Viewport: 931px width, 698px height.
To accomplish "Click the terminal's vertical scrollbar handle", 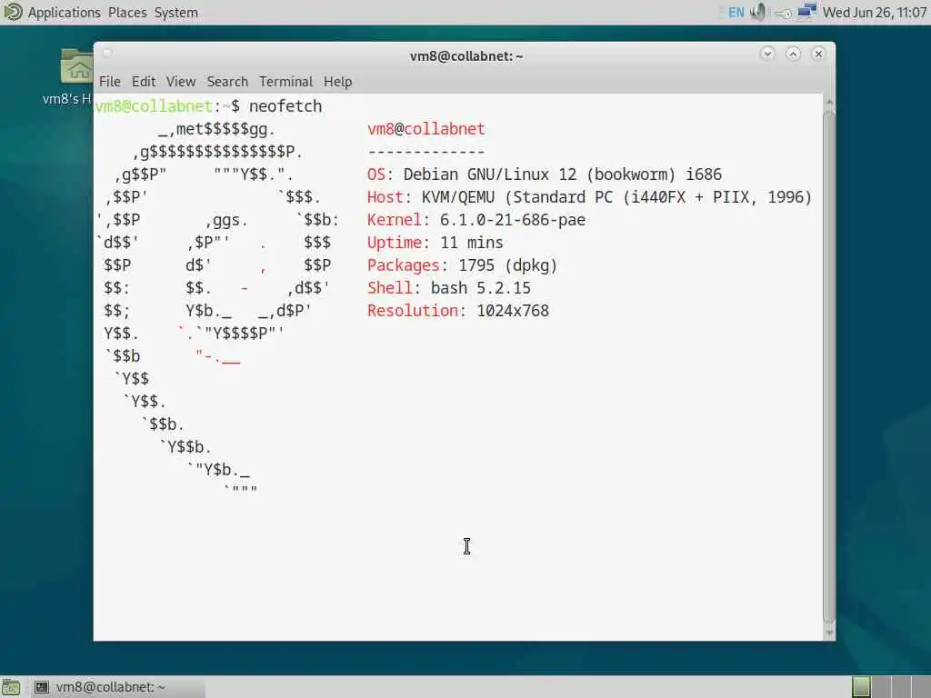I will (829, 367).
